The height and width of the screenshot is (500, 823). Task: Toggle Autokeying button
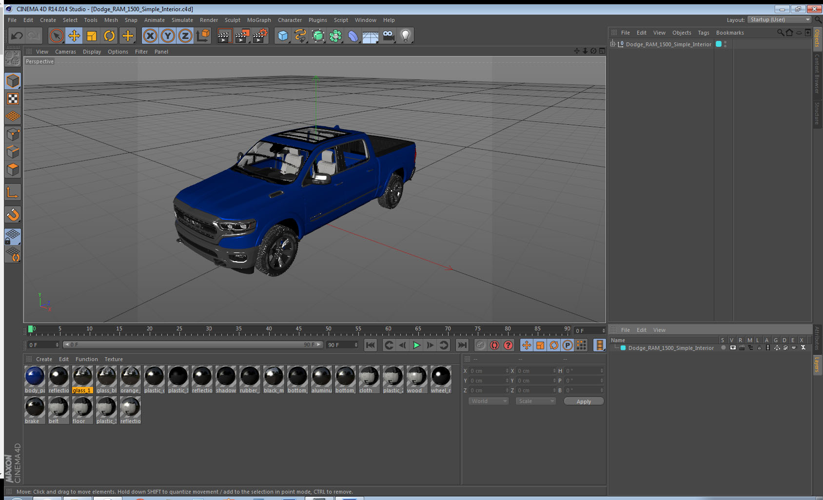tap(494, 345)
